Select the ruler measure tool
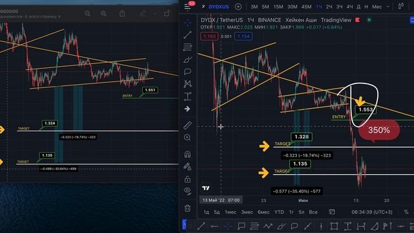The image size is (414, 233). coord(188,125)
